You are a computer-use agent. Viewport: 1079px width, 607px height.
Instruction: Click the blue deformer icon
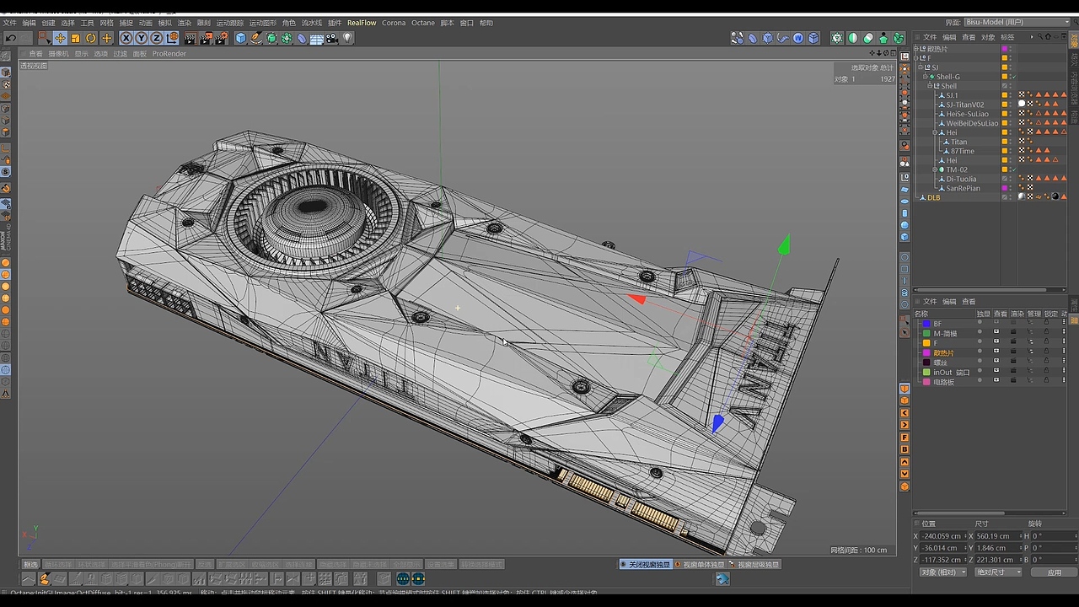click(x=302, y=38)
